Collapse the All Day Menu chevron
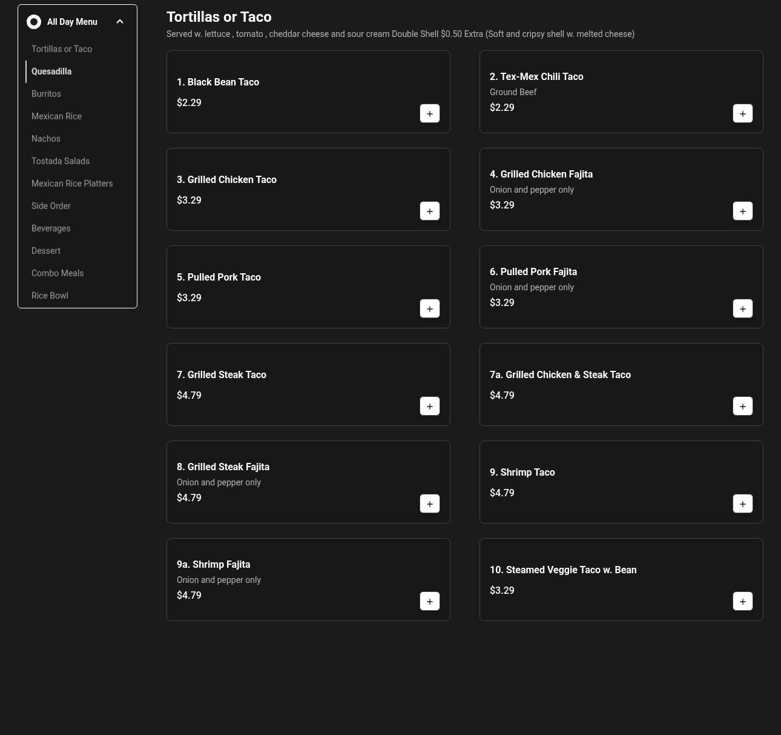 pos(120,22)
